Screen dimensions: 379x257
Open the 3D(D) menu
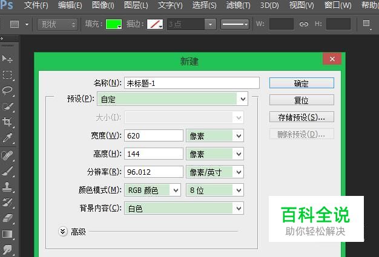(269, 5)
